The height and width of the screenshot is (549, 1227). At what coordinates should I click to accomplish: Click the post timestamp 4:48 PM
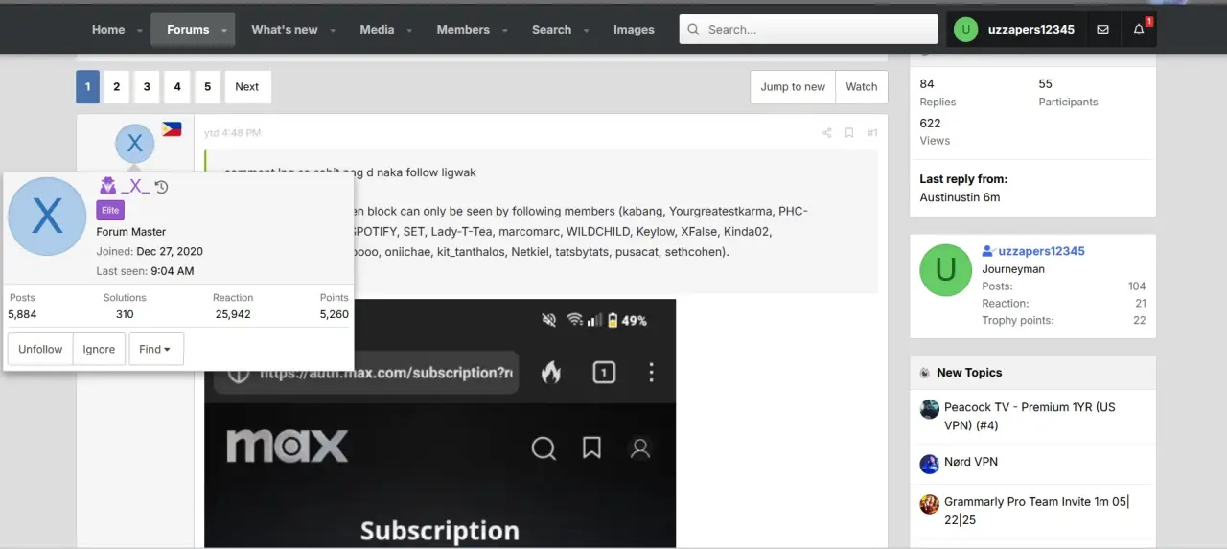pyautogui.click(x=232, y=133)
